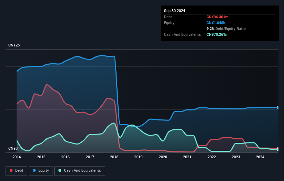Click the 2014 x-axis year label
Screen dimensions: 284x181
click(x=17, y=157)
